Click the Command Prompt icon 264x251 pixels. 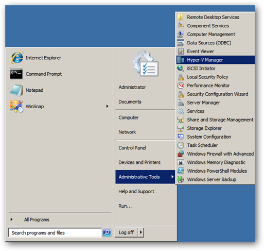16,74
